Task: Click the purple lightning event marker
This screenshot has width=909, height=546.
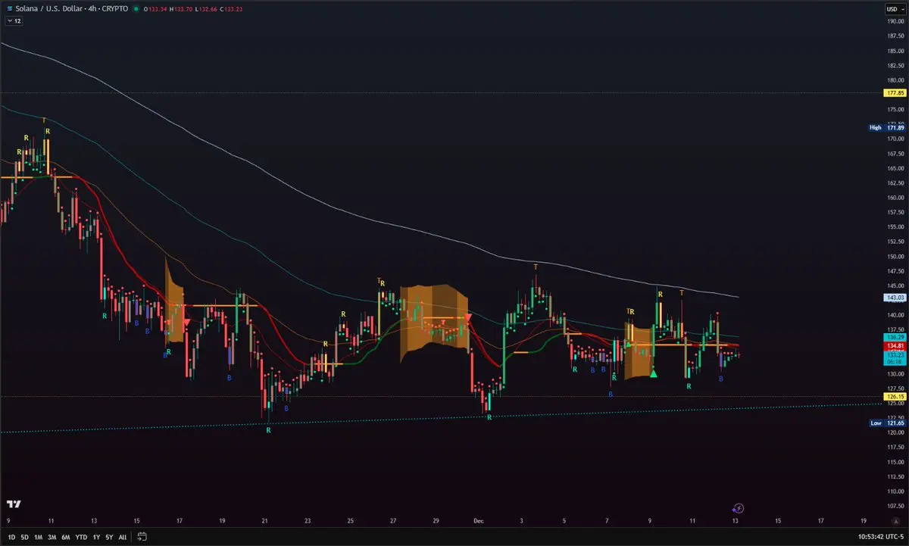Action: coord(739,507)
